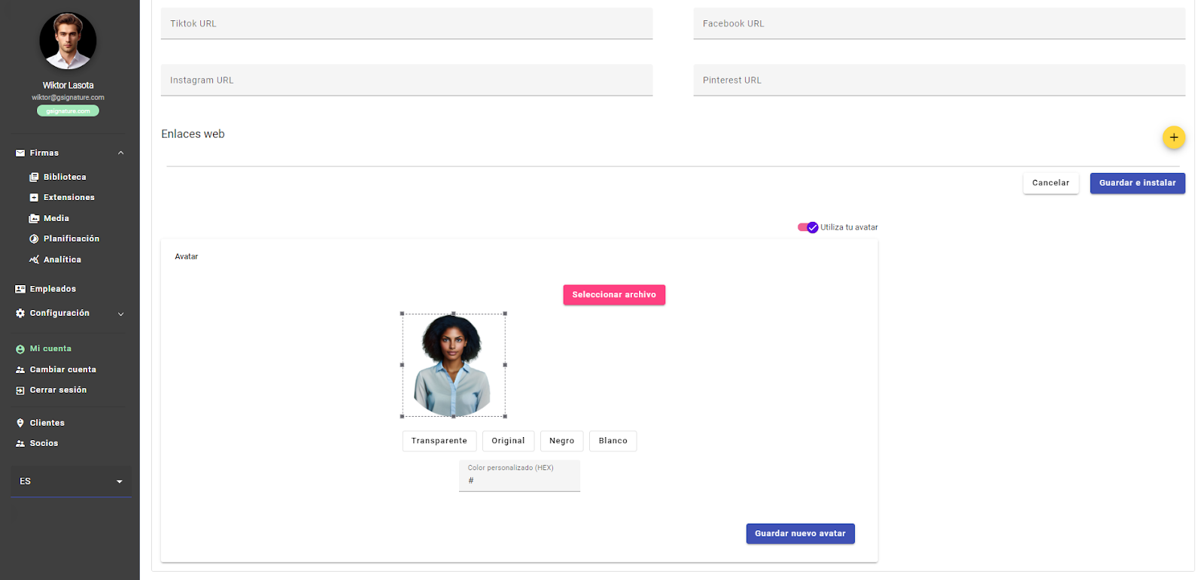1204x580 pixels.
Task: Click the Enlaces web heading
Action: point(193,134)
